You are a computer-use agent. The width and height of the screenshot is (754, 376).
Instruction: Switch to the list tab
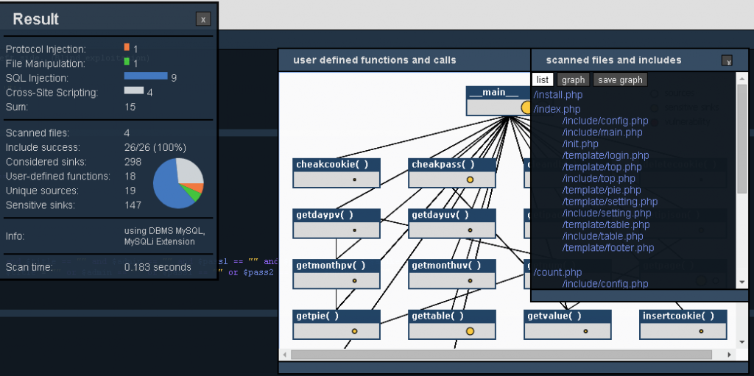tap(543, 79)
